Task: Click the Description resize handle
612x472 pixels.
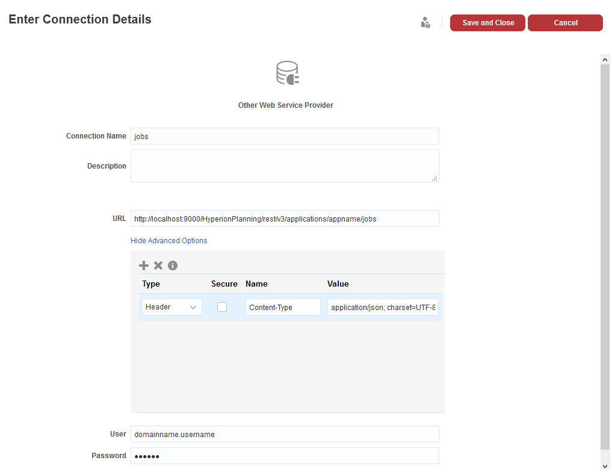Action: point(434,178)
